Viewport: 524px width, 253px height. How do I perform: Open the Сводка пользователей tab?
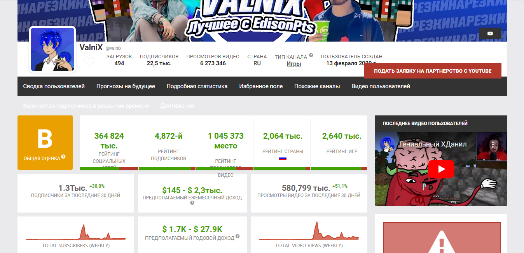[54, 86]
